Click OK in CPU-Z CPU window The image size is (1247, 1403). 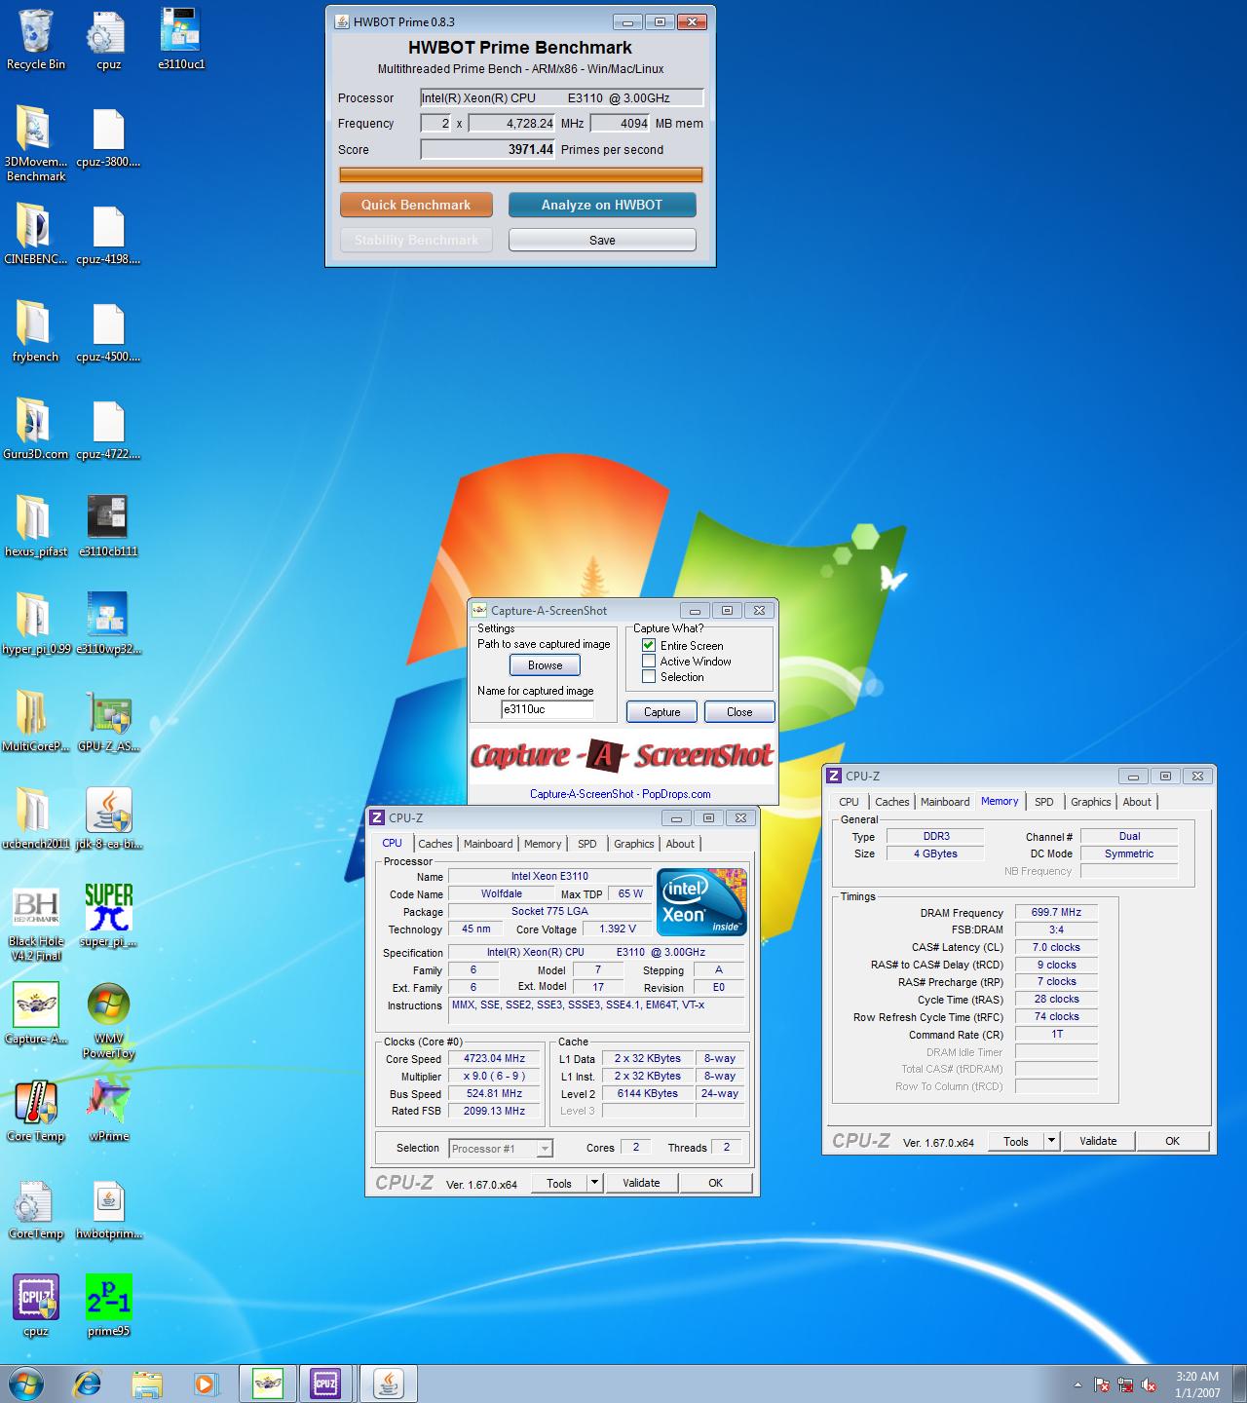point(716,1183)
